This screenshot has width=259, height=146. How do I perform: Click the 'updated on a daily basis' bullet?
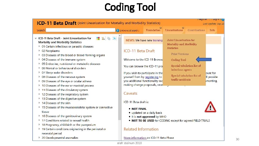[x=147, y=113]
